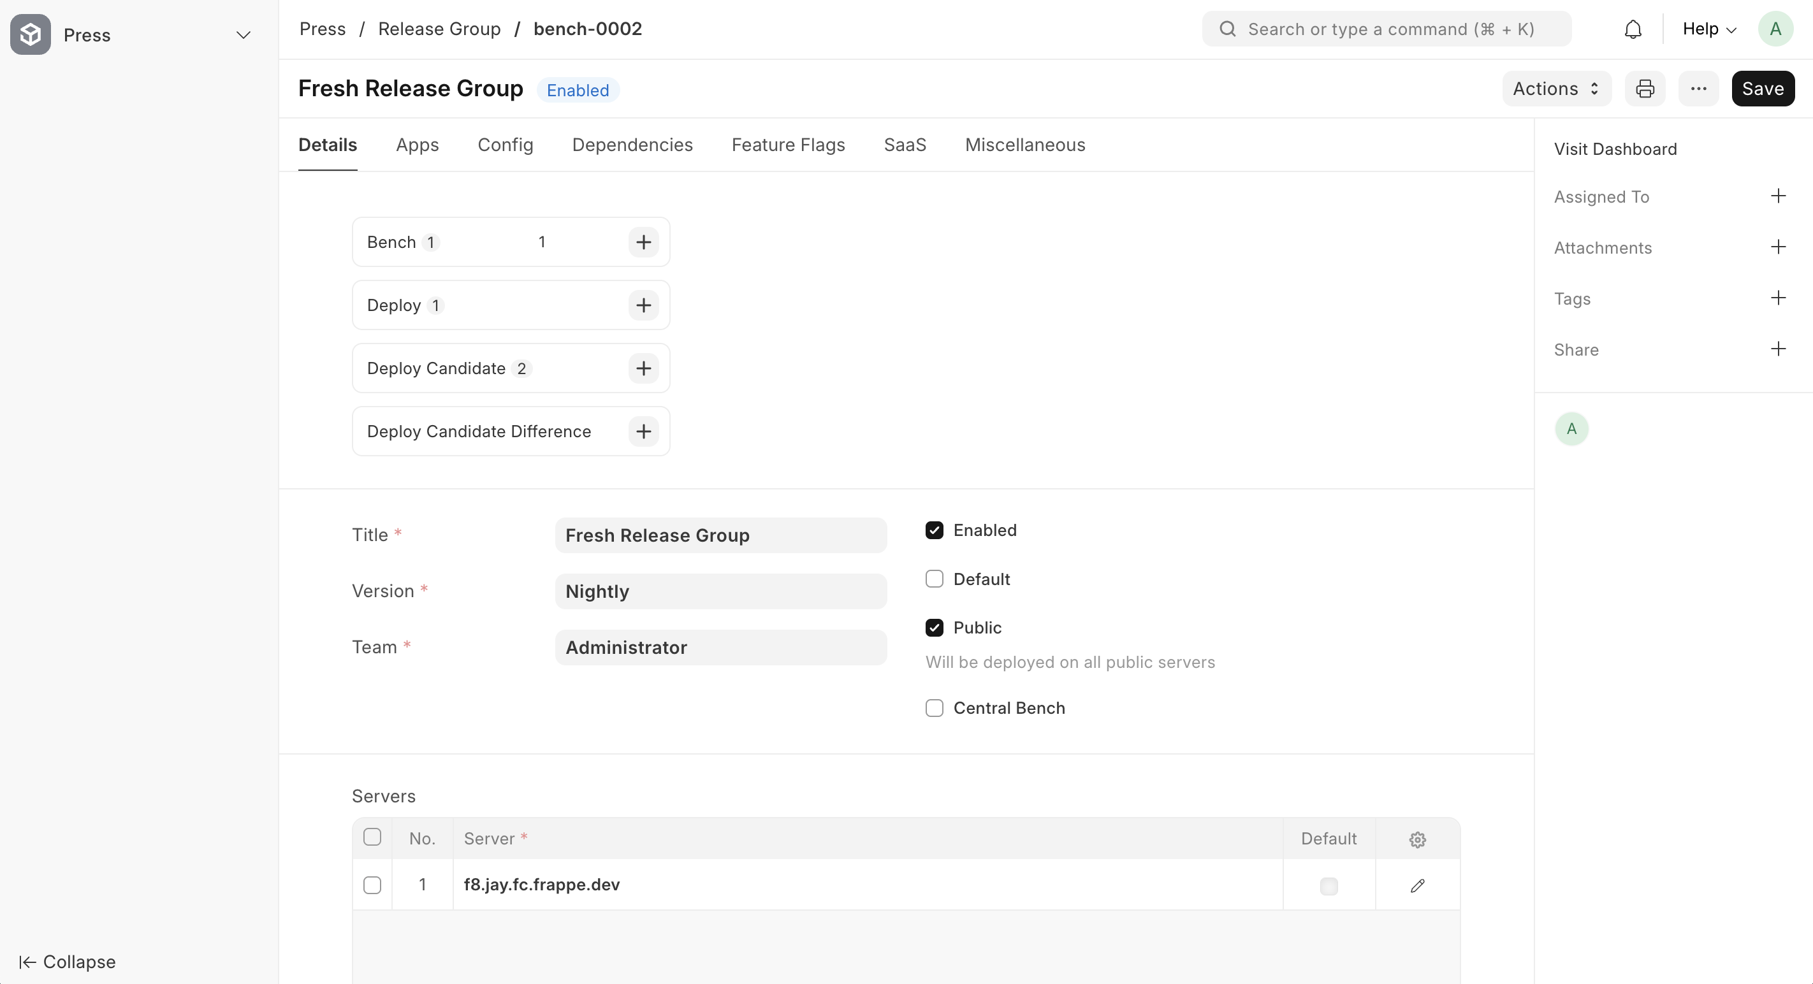Enable the Central Bench checkbox
Image resolution: width=1813 pixels, height=984 pixels.
tap(934, 708)
